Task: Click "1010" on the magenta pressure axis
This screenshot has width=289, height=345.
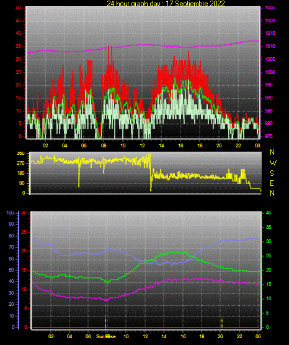Action: 270,46
